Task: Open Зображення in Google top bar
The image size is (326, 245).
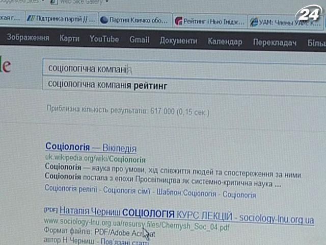Action: tap(28, 38)
